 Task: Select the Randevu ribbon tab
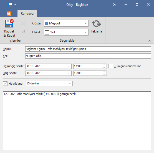pyautogui.click(x=27, y=13)
